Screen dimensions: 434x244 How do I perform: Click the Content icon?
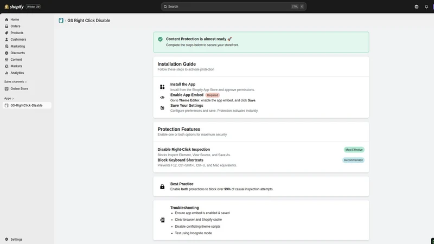coord(7,60)
